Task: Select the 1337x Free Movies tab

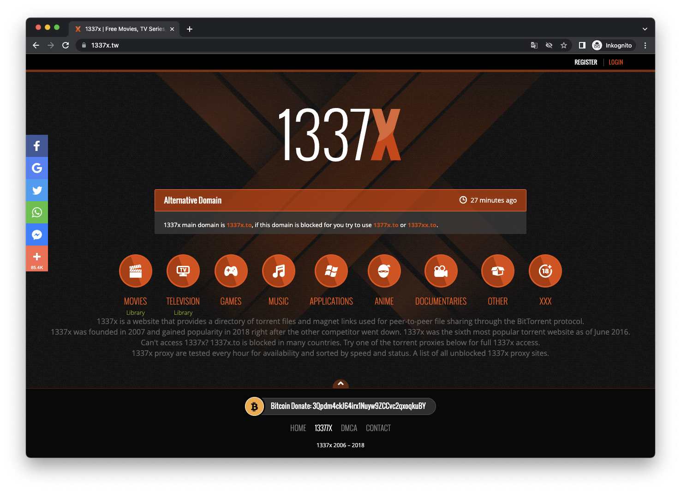Action: [125, 29]
